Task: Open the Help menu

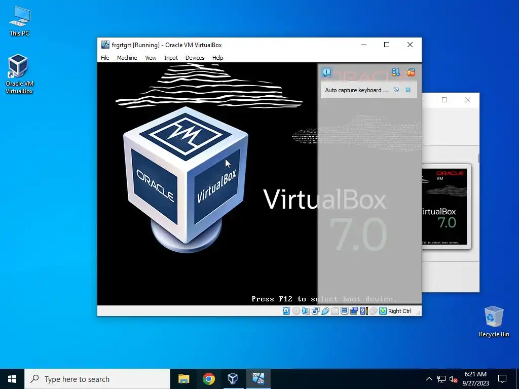Action: point(217,58)
